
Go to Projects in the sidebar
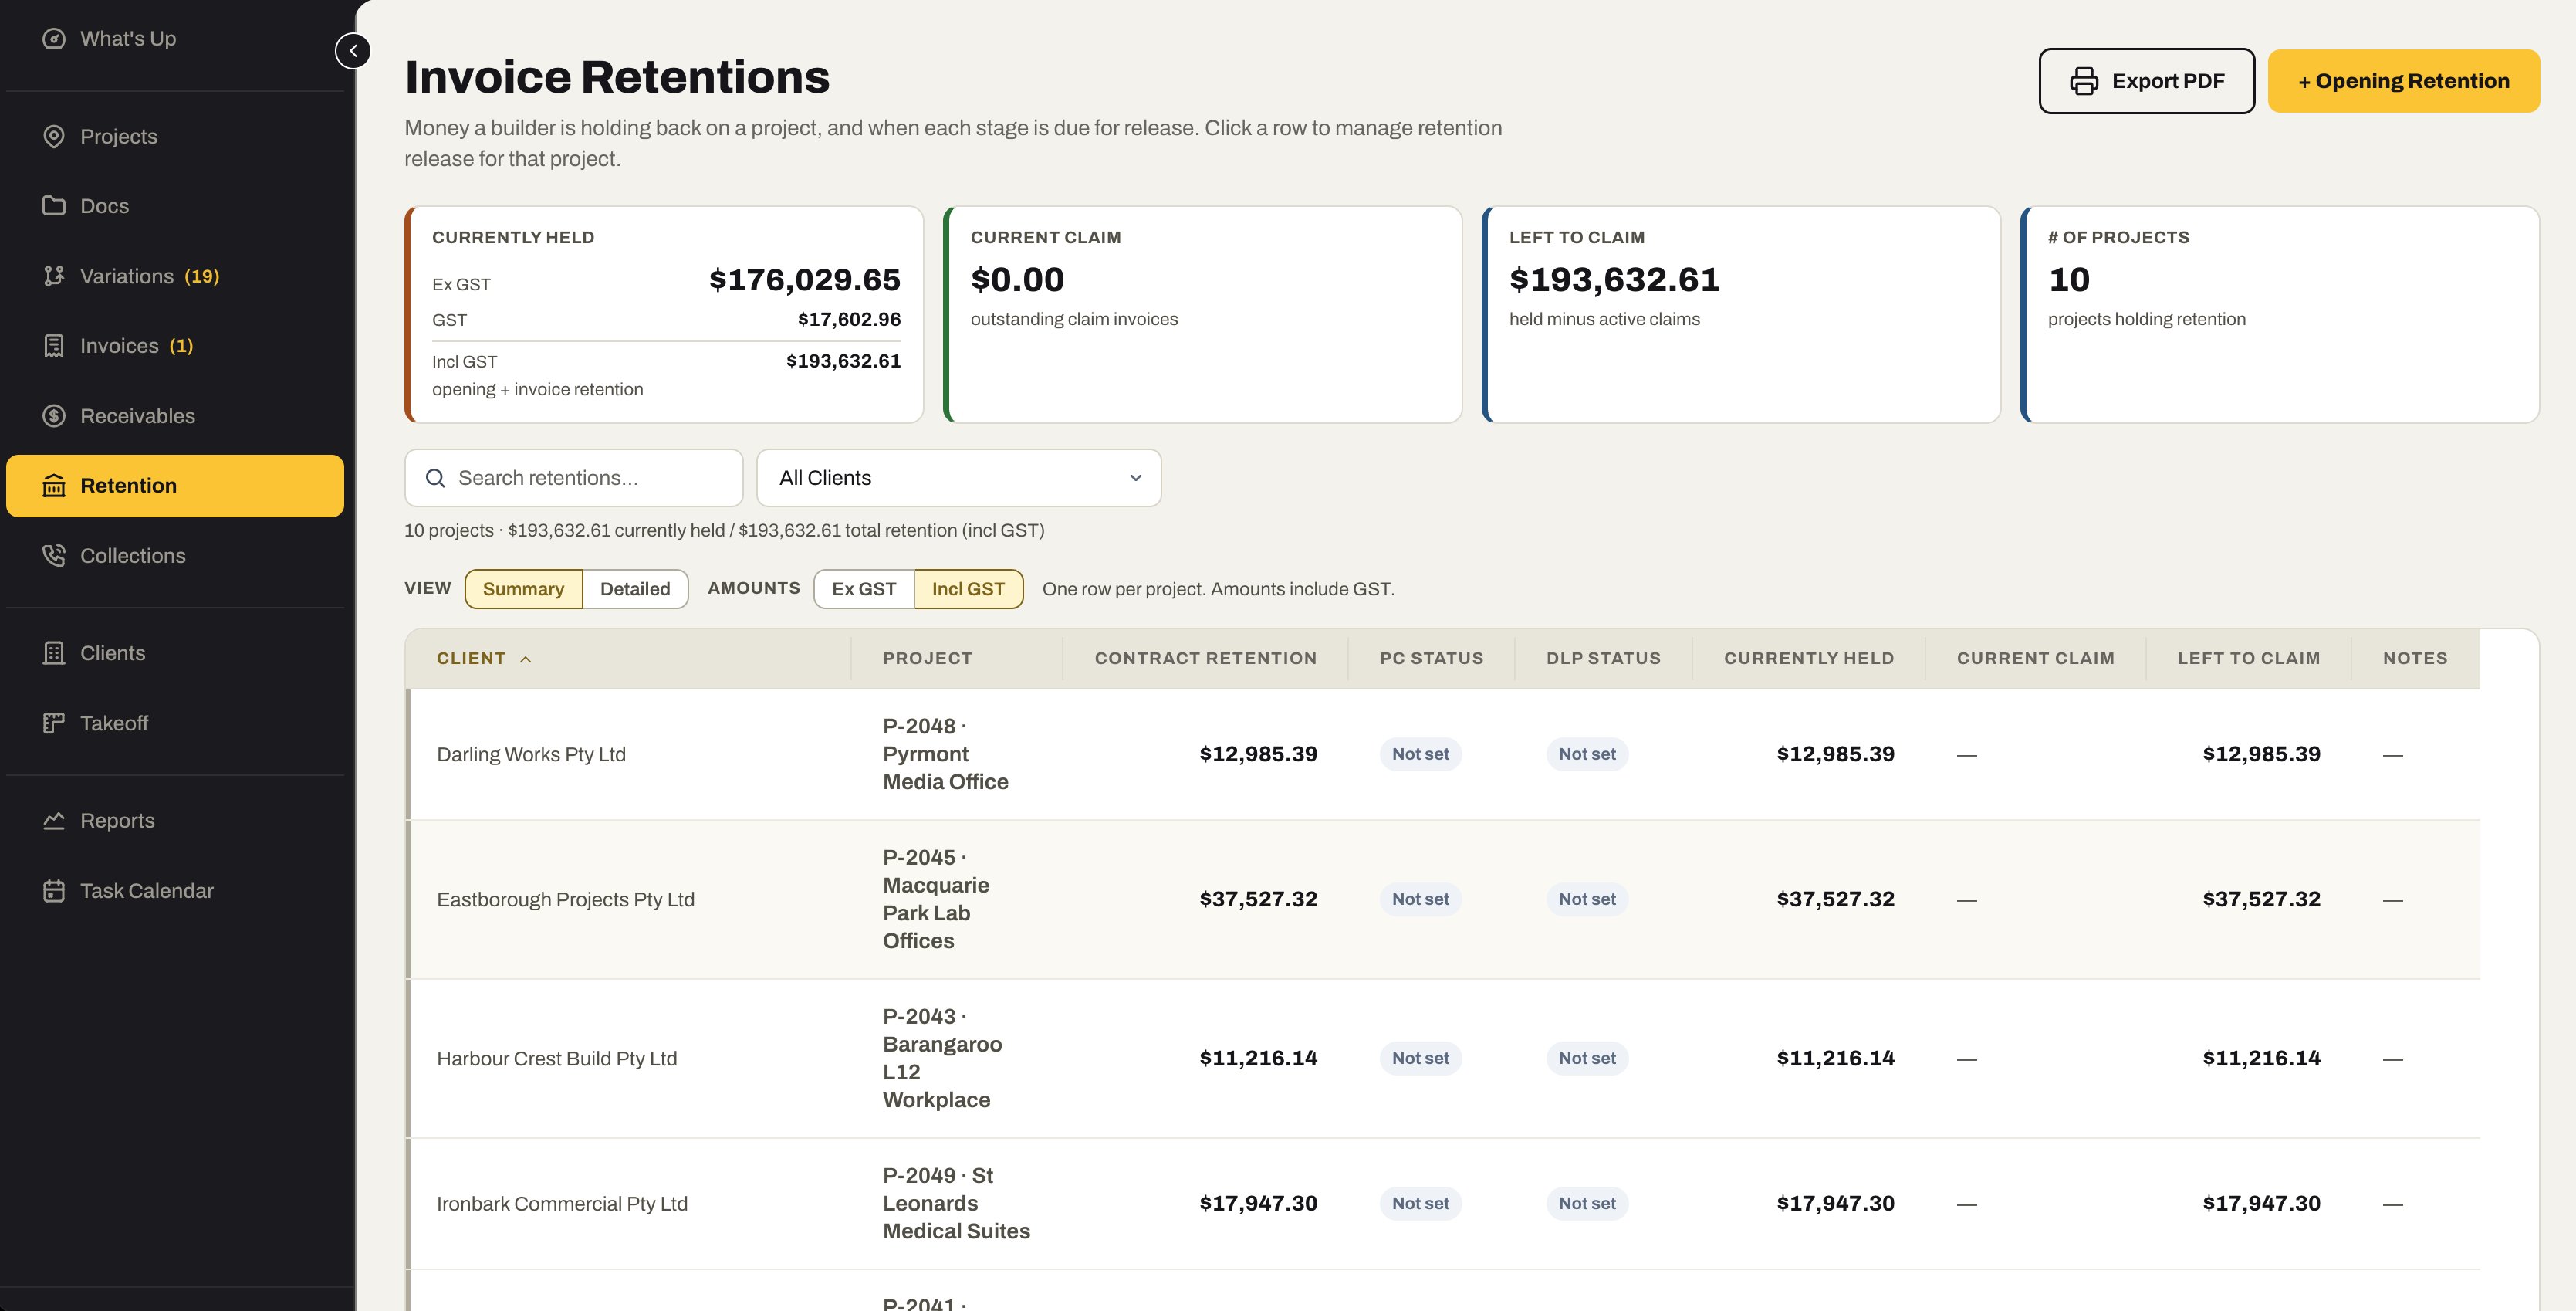click(175, 136)
